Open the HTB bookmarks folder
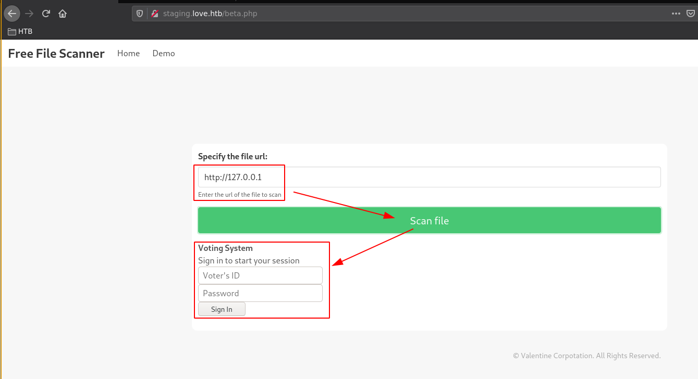The image size is (698, 379). (x=20, y=31)
